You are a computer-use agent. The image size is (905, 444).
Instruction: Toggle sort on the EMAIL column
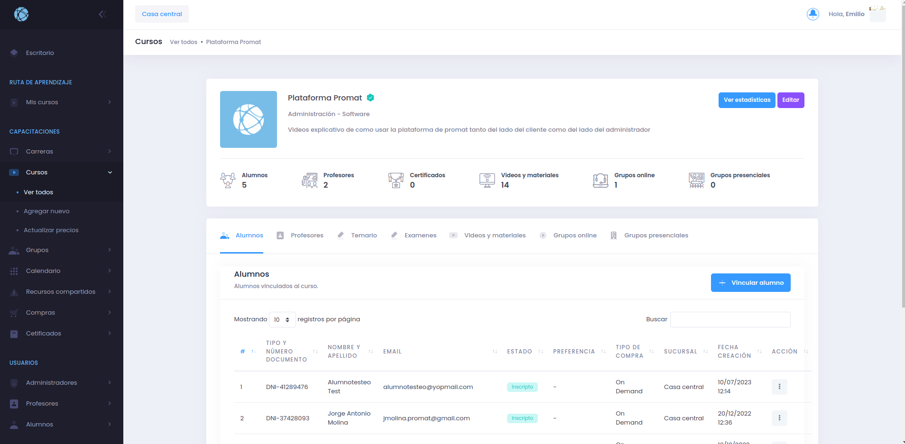pos(495,352)
